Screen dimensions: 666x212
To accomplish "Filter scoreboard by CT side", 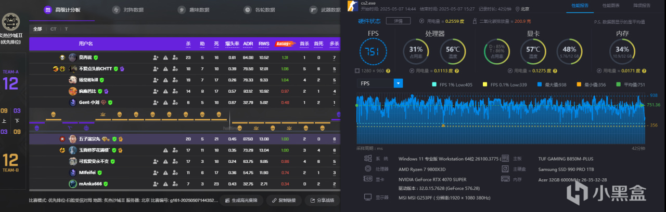I will (53, 29).
